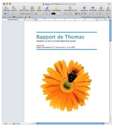The height and width of the screenshot is (126, 113).
Task: Open the Polices fonts panel
Action: (108, 9)
